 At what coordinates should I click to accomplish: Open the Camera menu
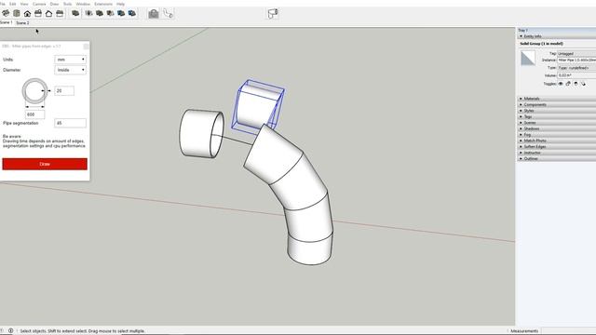point(39,4)
